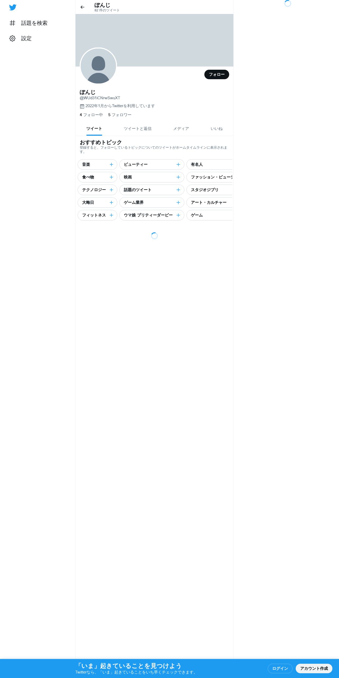Follow 話題のツイート topic with plus icon
This screenshot has height=678, width=339.
point(178,190)
